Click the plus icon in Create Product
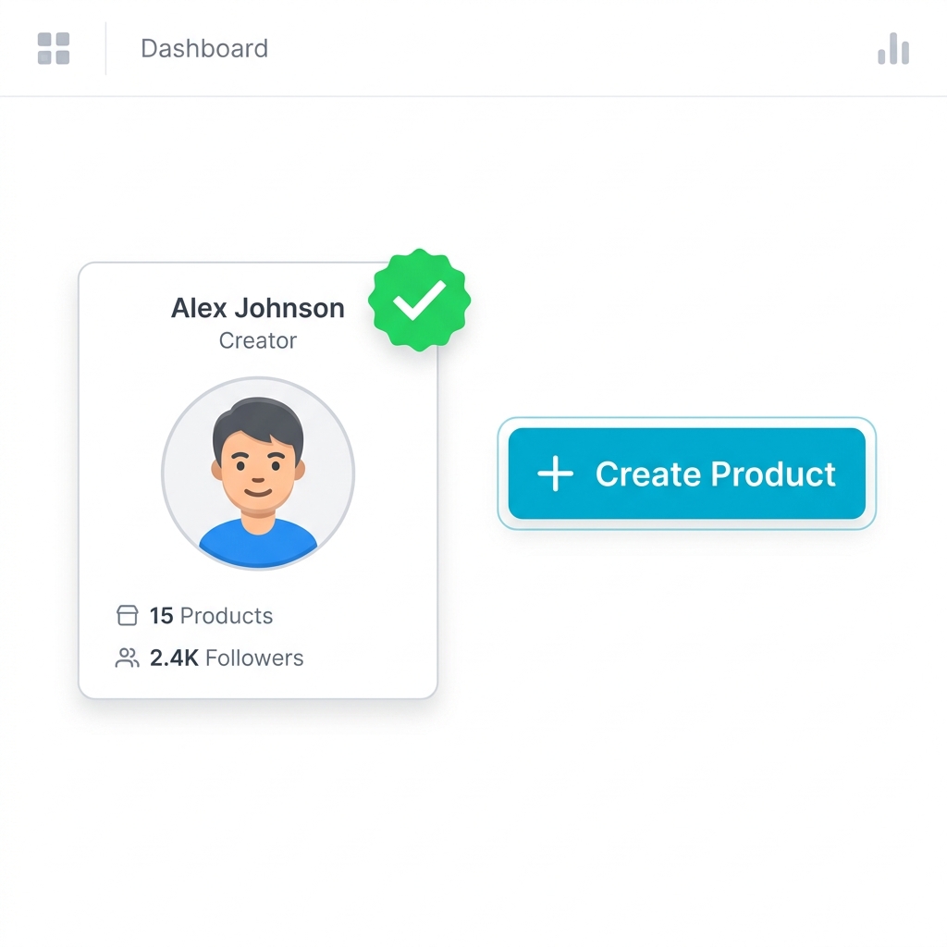This screenshot has width=947, height=947. pyautogui.click(x=556, y=473)
